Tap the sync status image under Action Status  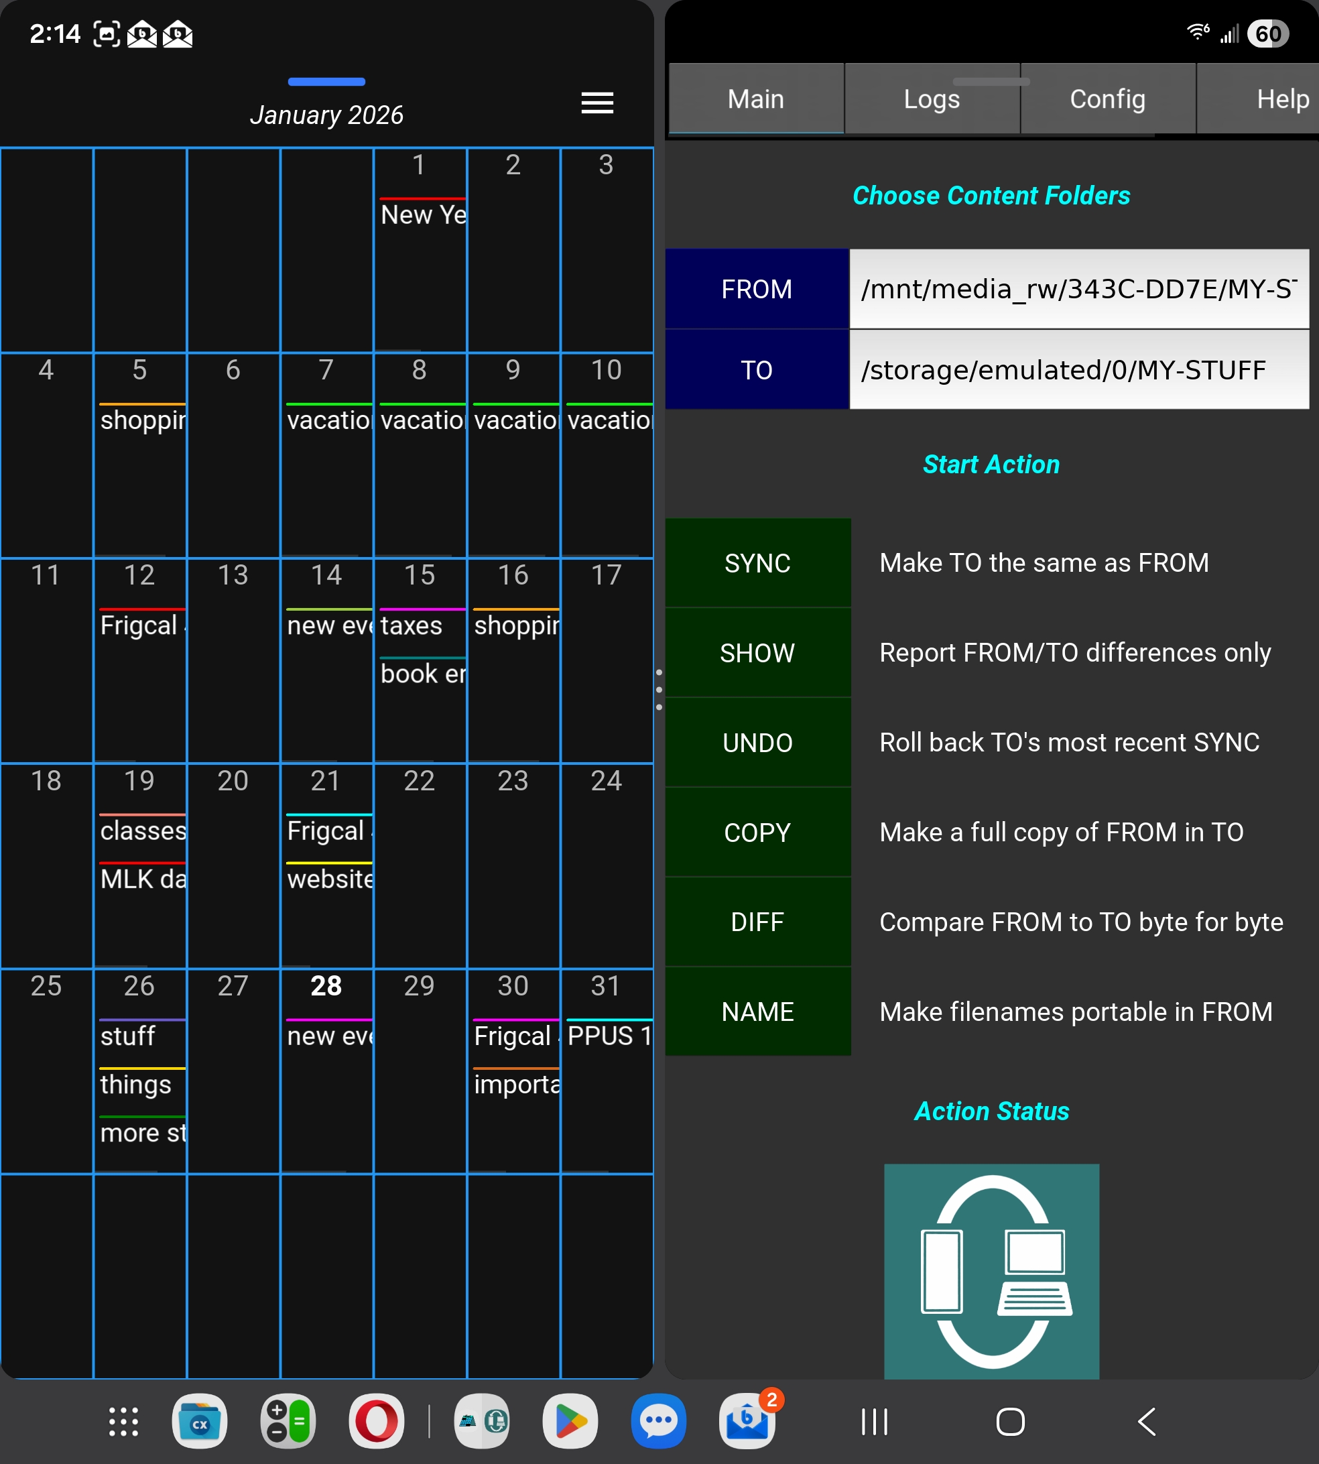(991, 1270)
